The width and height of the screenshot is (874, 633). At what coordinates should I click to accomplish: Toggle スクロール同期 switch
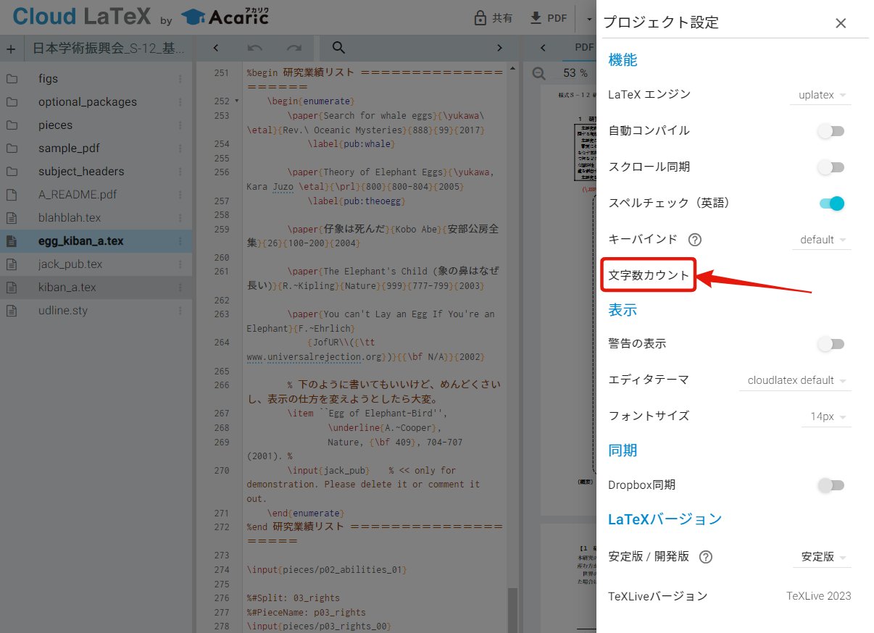tap(831, 167)
